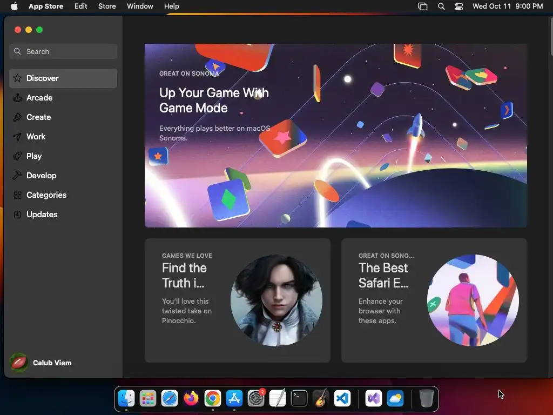Click the window vertical scrollbar

pos(550,36)
